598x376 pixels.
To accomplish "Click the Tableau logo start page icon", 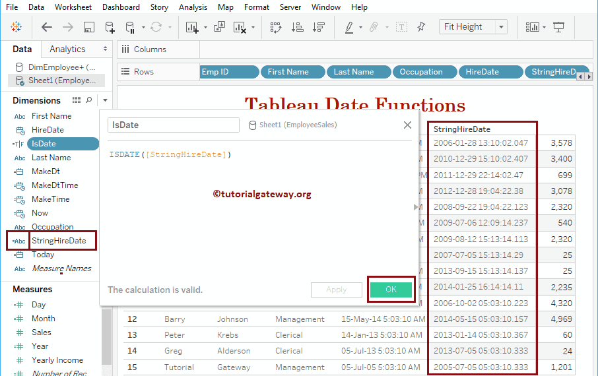I will click(x=16, y=26).
